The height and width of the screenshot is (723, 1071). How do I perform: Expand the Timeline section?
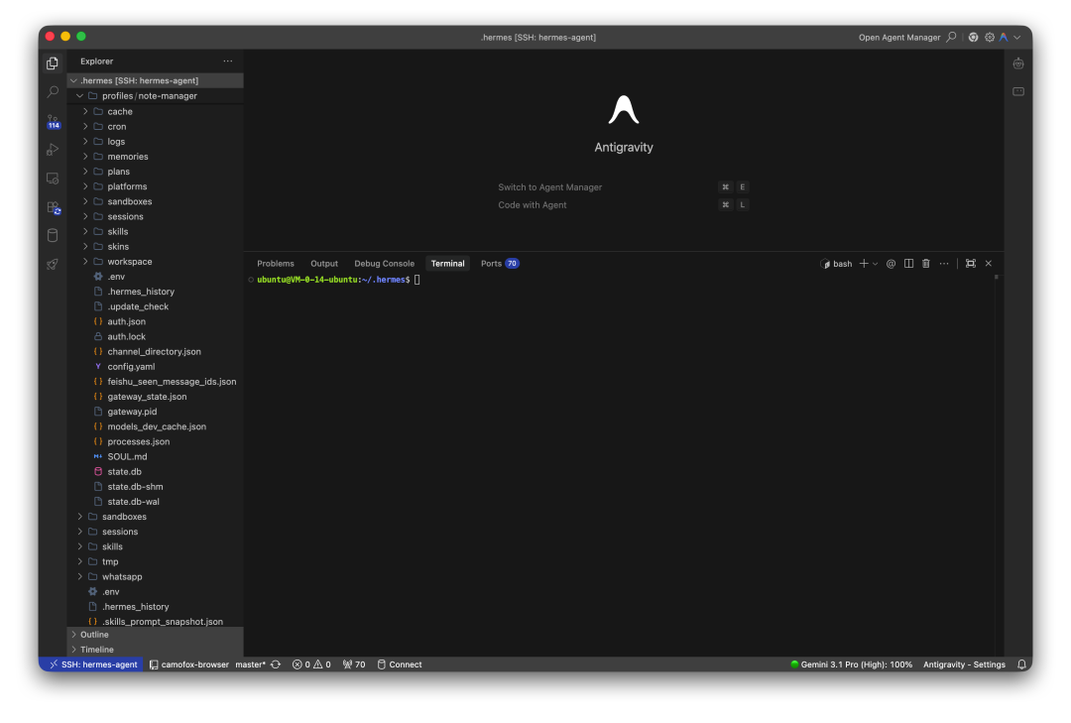click(x=155, y=650)
